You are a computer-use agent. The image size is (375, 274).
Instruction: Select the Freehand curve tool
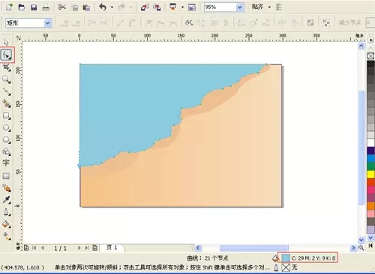(7, 91)
